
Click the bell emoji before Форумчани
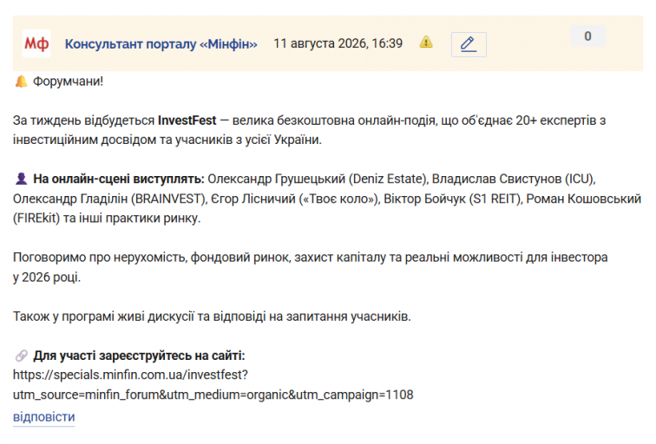click(21, 82)
